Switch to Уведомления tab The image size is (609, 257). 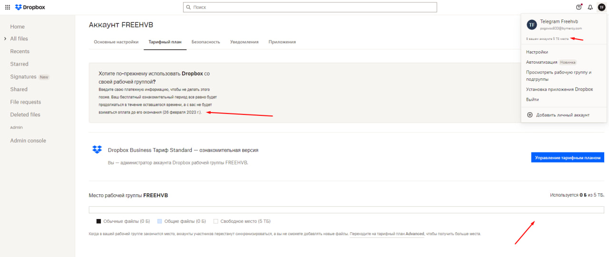pyautogui.click(x=245, y=42)
